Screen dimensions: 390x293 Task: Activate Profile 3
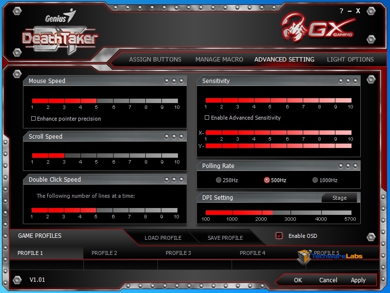tap(178, 253)
